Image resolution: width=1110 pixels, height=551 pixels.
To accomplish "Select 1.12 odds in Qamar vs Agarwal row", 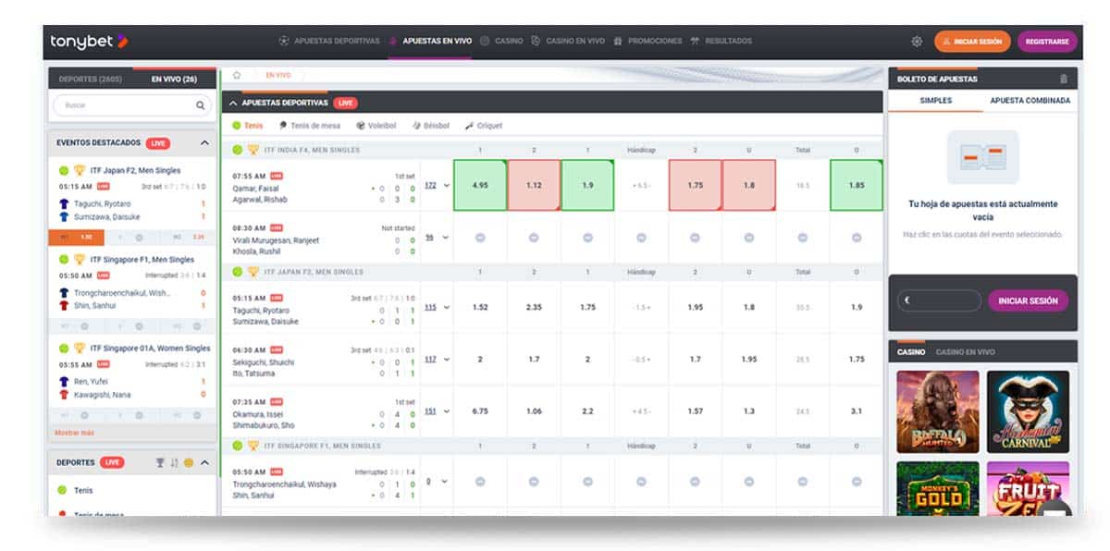I will (x=534, y=185).
